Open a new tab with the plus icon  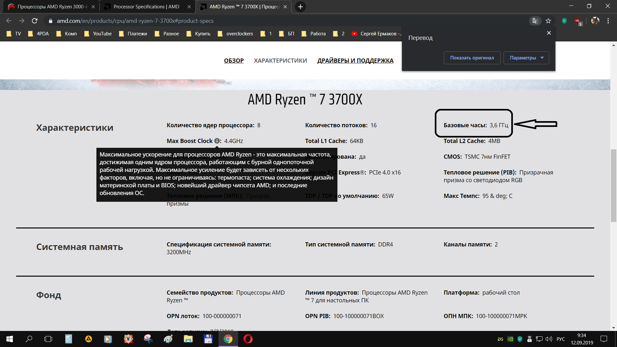(x=300, y=7)
